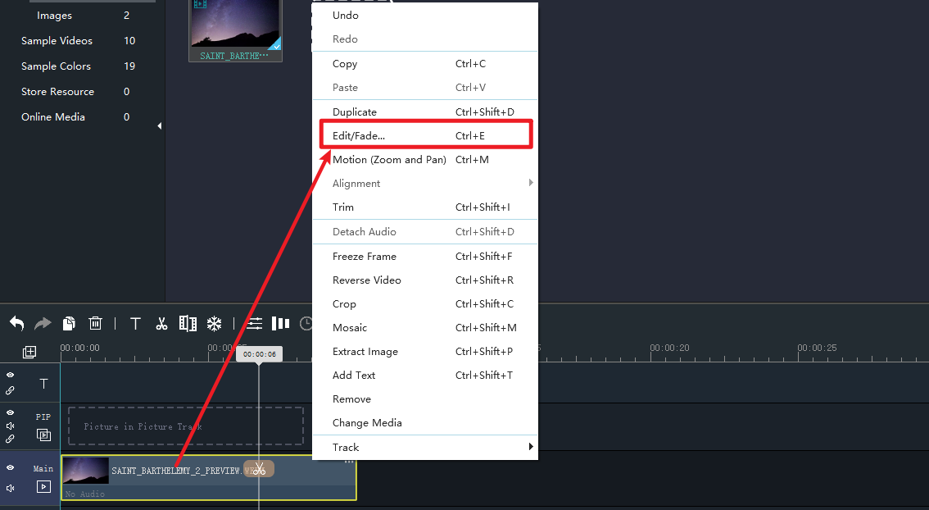Click the T icon of text track
Image resolution: width=929 pixels, height=510 pixels.
43,384
